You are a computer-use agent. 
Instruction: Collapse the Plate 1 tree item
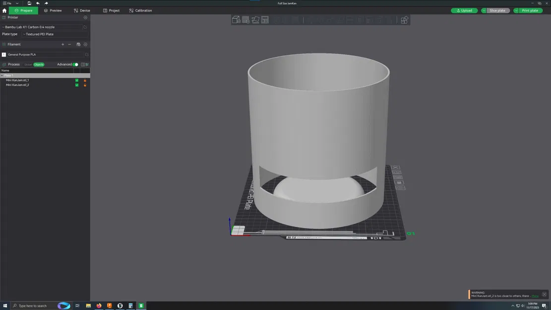pos(2,75)
